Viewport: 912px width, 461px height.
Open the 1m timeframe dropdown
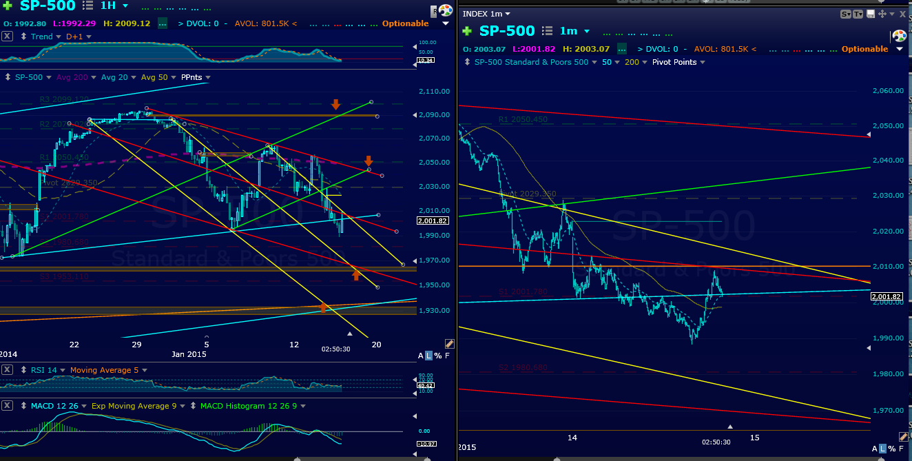coord(587,31)
